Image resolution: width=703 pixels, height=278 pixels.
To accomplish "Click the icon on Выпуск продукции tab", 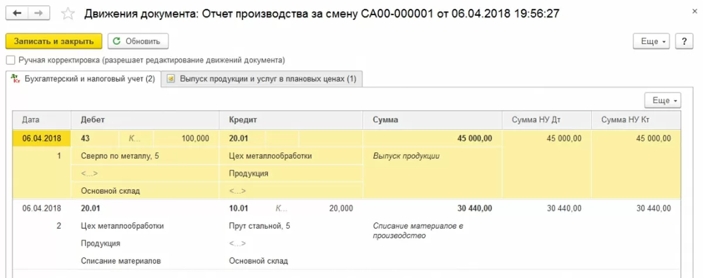I will click(171, 78).
